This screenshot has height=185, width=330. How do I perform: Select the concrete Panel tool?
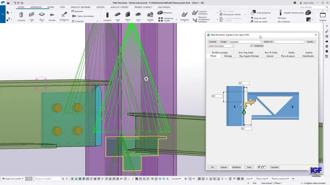[x=128, y=16]
